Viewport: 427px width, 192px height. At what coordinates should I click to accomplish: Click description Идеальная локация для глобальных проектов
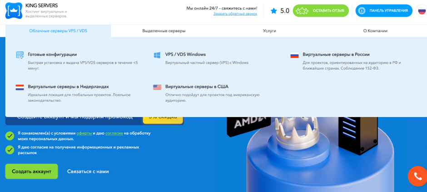point(79,97)
